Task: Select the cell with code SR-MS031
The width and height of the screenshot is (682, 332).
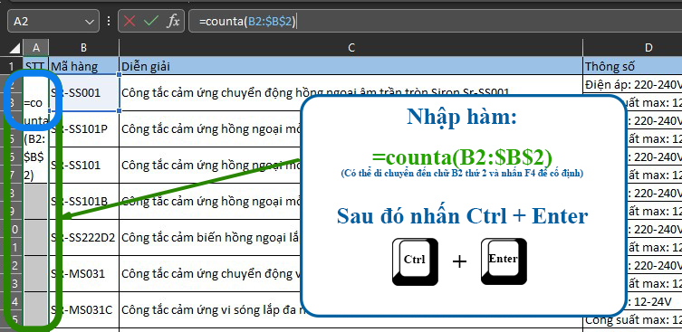Action: click(84, 274)
